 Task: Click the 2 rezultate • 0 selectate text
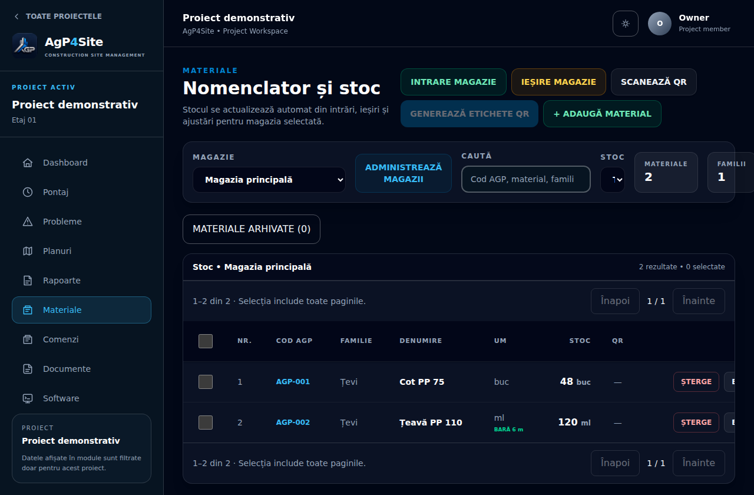[x=682, y=267]
